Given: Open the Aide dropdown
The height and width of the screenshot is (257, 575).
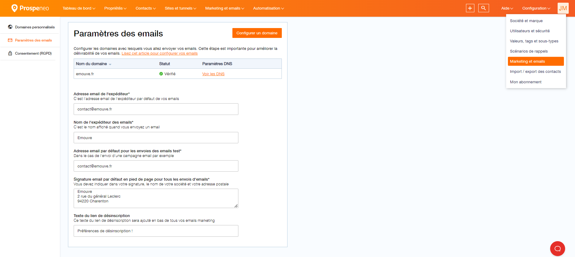Looking at the screenshot, I should coord(507,8).
